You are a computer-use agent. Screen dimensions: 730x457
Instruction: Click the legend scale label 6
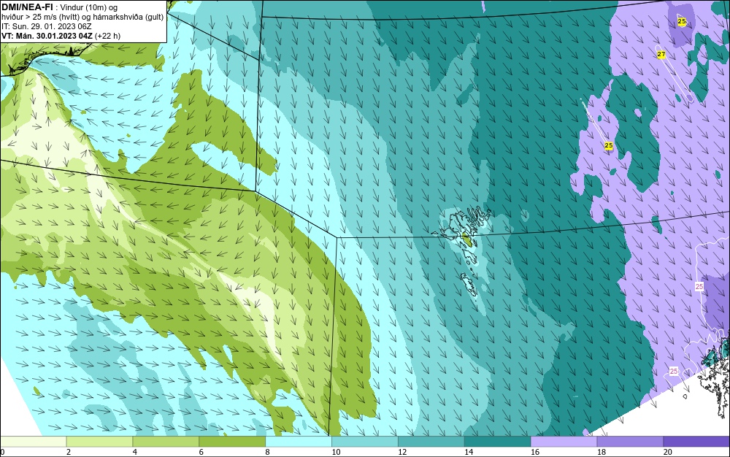pyautogui.click(x=201, y=452)
